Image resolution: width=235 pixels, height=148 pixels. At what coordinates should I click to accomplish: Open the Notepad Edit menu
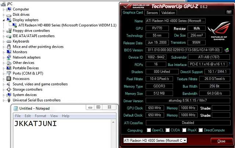(28, 116)
